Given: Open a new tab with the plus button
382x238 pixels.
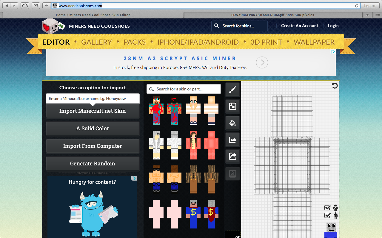Looking at the screenshot, I should pos(367,15).
